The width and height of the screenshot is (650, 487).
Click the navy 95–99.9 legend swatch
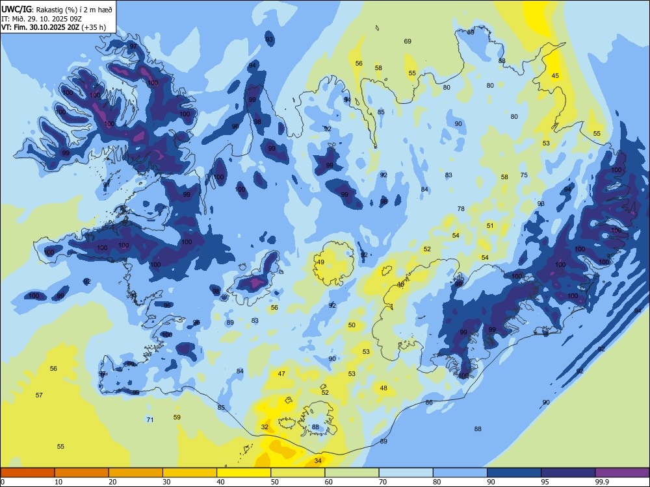568,473
